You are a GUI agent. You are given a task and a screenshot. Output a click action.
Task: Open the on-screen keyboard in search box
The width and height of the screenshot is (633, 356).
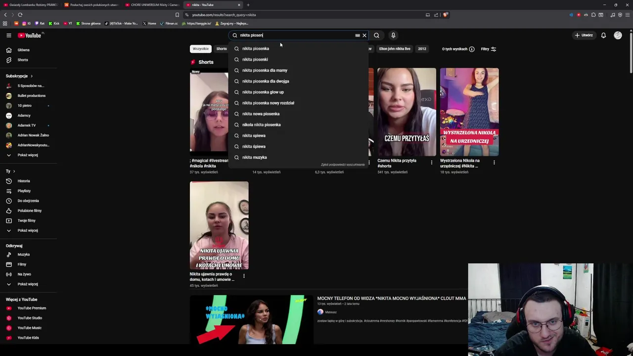[x=358, y=35]
